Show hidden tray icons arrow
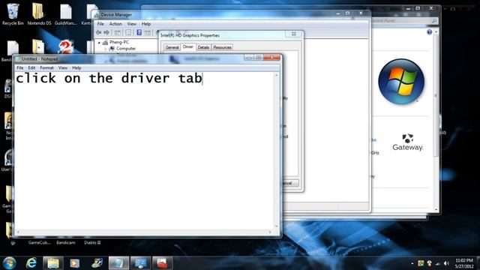Image resolution: width=480 pixels, height=270 pixels. pyautogui.click(x=412, y=263)
